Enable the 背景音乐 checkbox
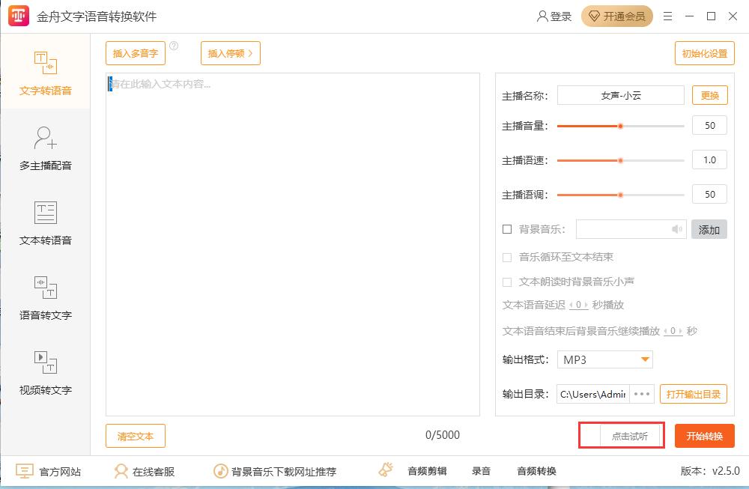Screen dimensions: 749x489 [x=507, y=229]
